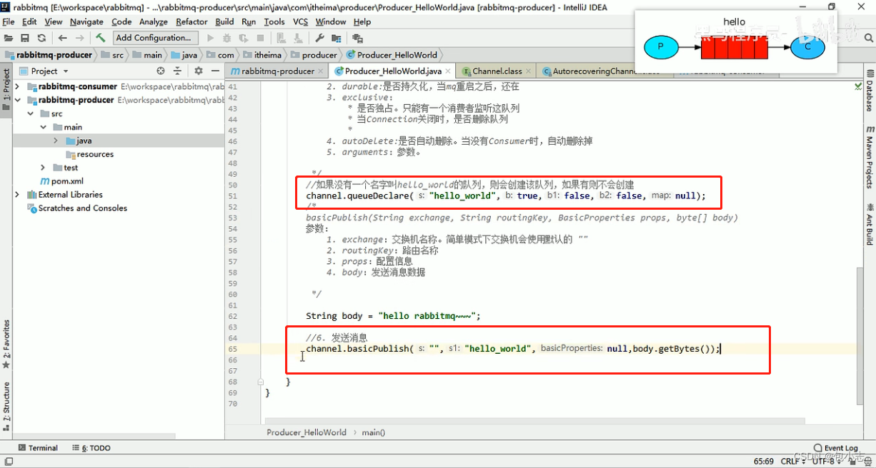Image resolution: width=876 pixels, height=468 pixels.
Task: Toggle the Database tool window
Action: tap(870, 91)
